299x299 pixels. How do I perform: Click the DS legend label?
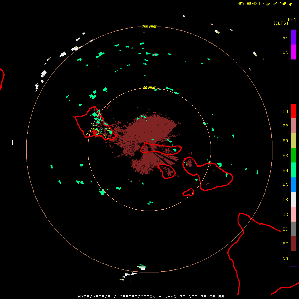click(285, 200)
